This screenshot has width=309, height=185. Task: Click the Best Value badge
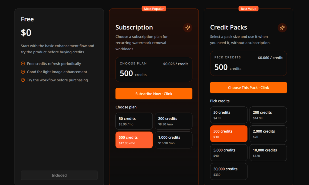pyautogui.click(x=249, y=9)
